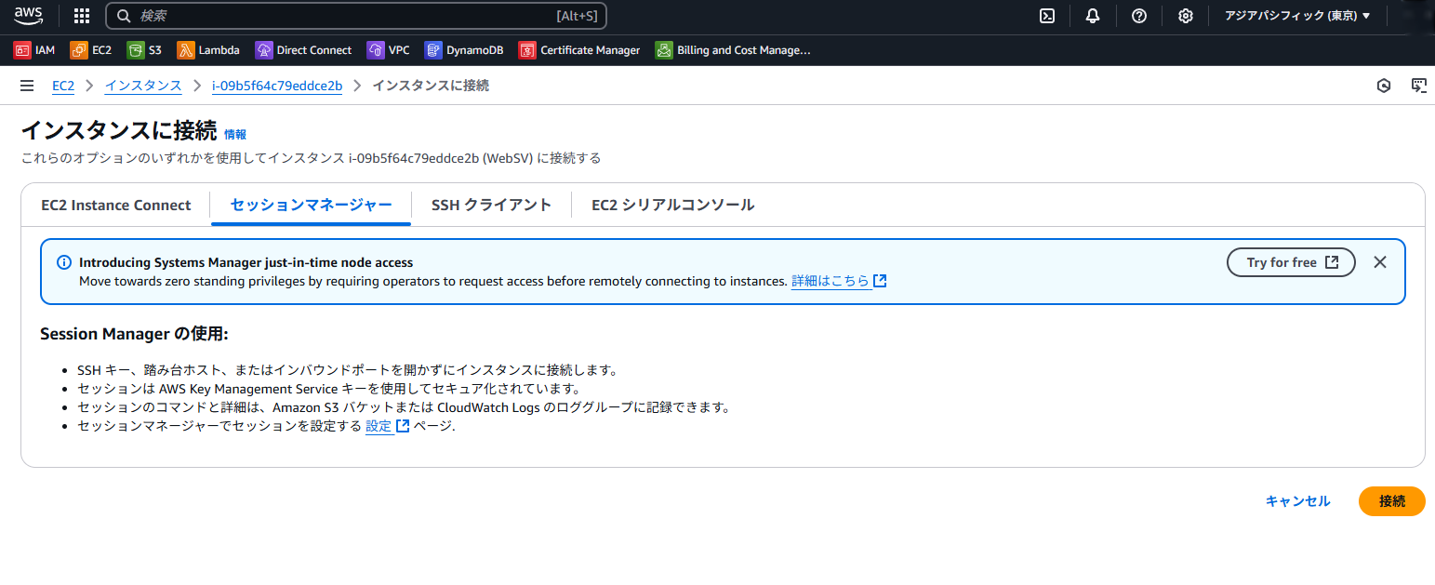This screenshot has height=585, width=1435.
Task: Switch to the SSH クライアント tab
Action: pos(491,206)
